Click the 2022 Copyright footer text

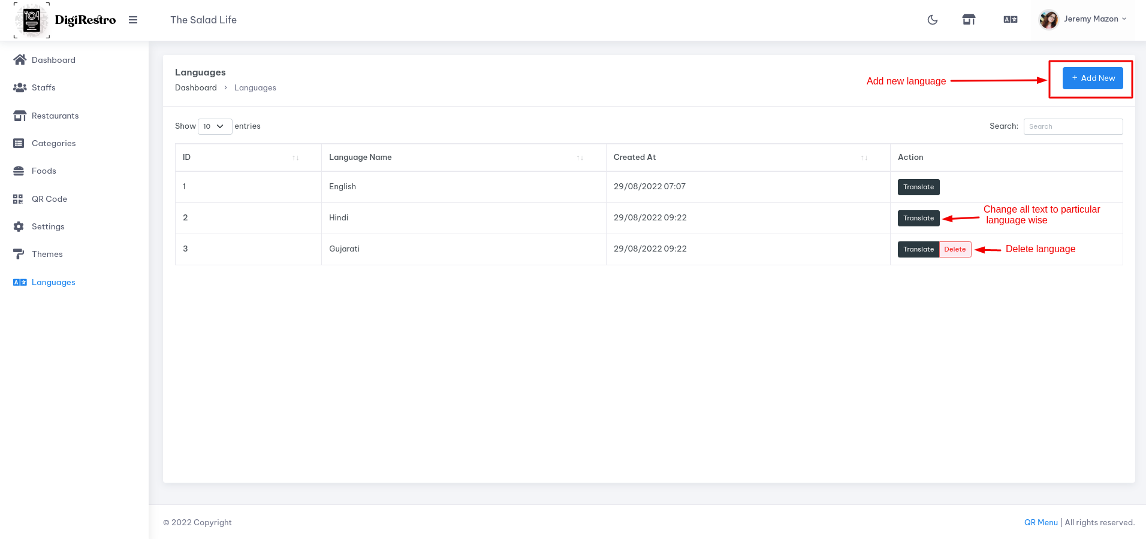pos(197,522)
